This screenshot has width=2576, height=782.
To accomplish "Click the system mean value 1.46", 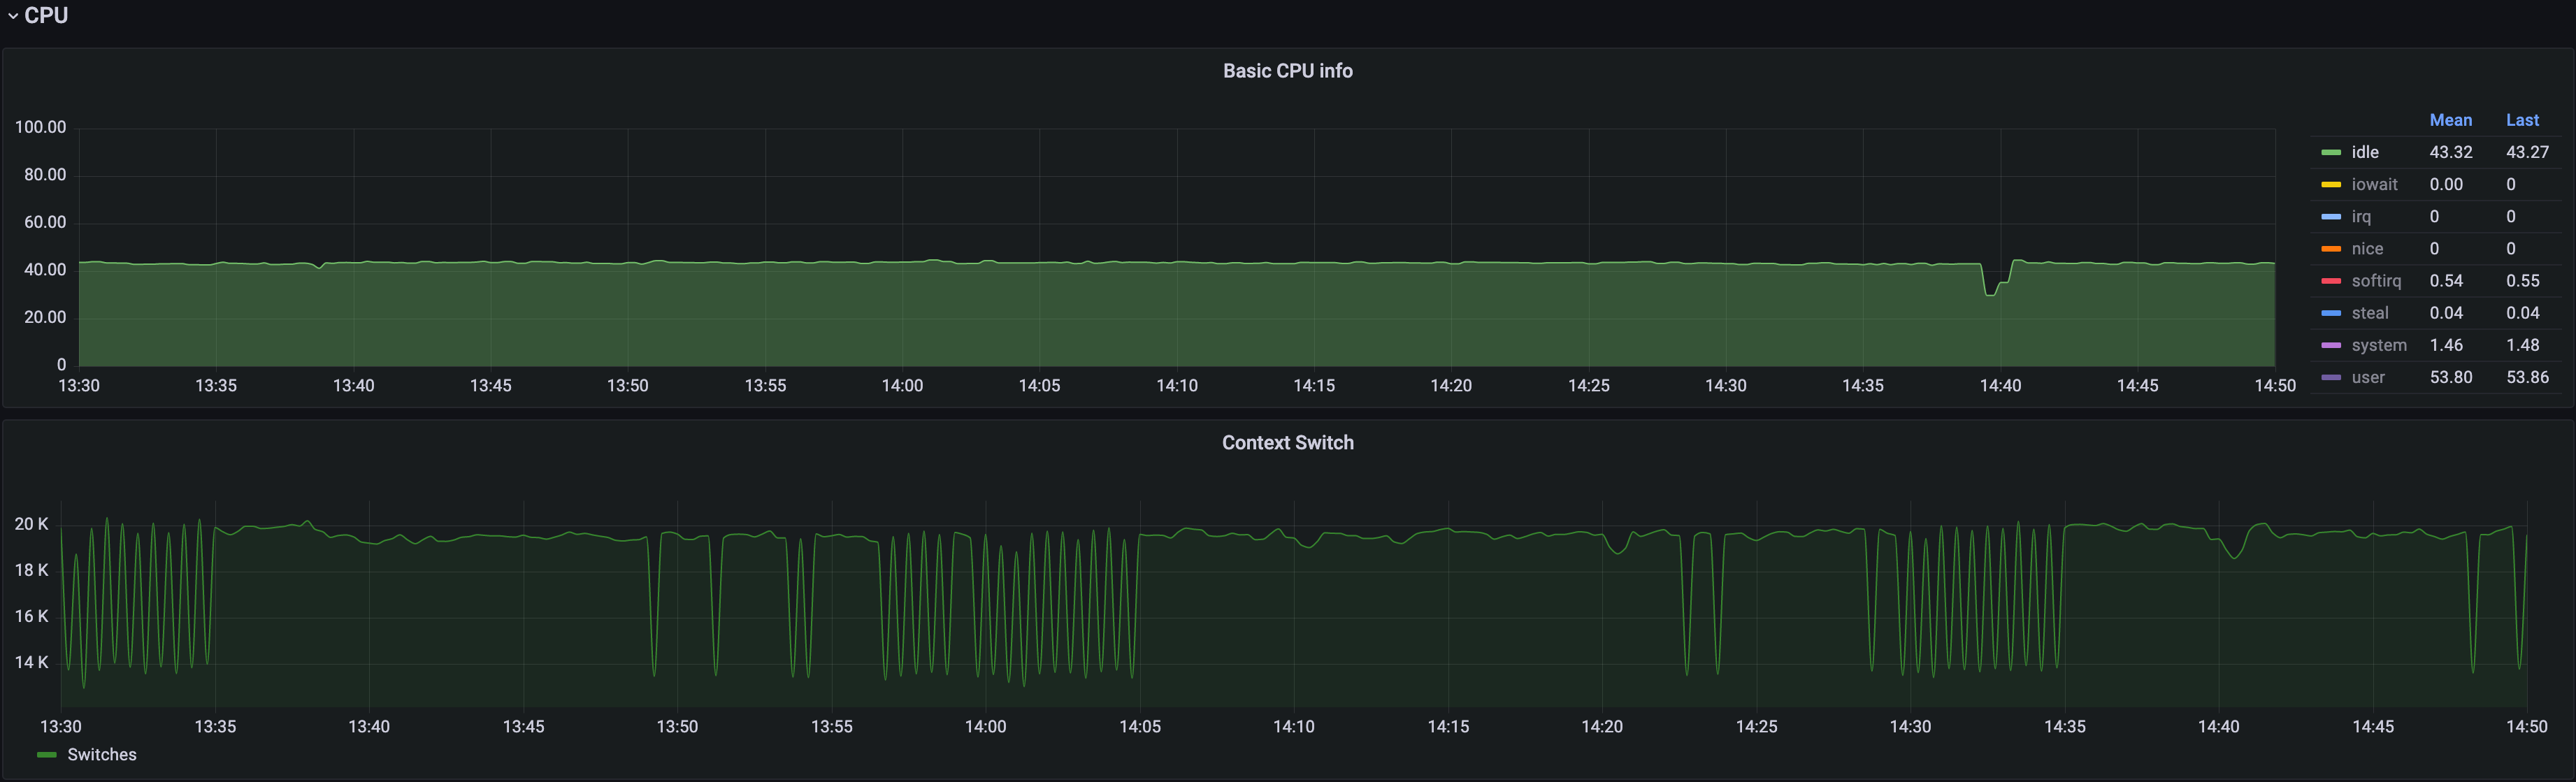I will click(x=2446, y=345).
